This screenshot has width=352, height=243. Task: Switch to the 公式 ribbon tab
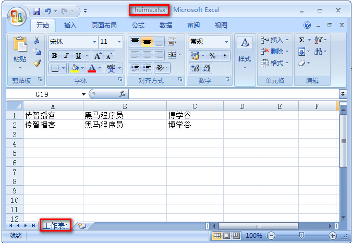coord(138,26)
